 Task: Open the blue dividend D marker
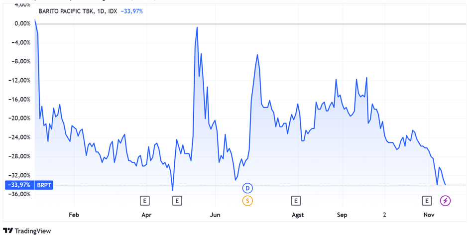coord(247,188)
